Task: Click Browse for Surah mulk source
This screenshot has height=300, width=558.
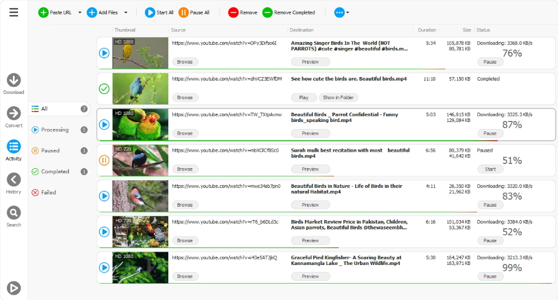Action: coord(185,169)
